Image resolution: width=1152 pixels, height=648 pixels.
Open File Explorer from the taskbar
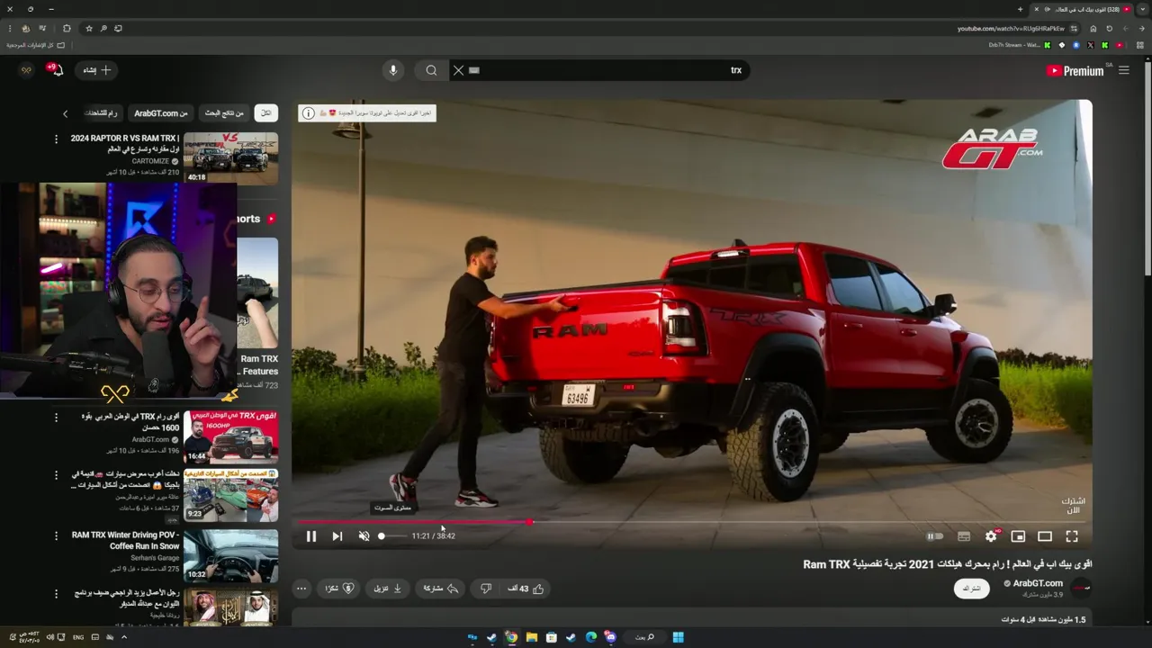point(532,637)
